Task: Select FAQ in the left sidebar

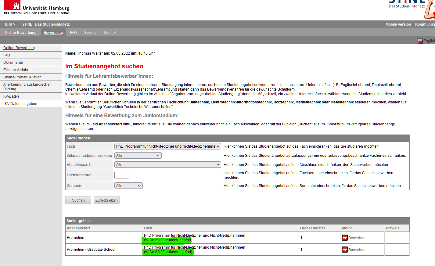Action: coord(7,55)
